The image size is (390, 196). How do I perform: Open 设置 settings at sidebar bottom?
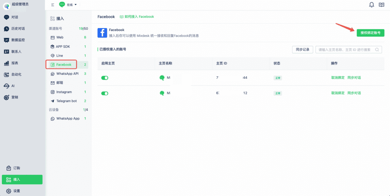[x=16, y=191]
